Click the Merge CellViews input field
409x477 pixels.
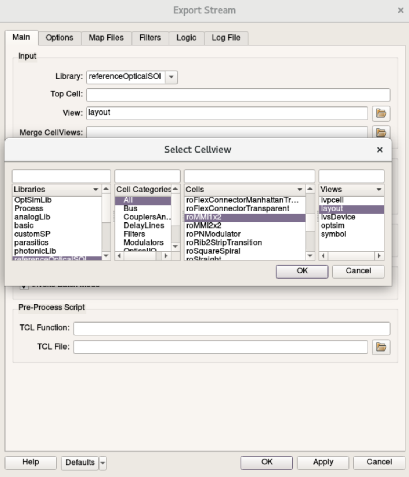[227, 132]
